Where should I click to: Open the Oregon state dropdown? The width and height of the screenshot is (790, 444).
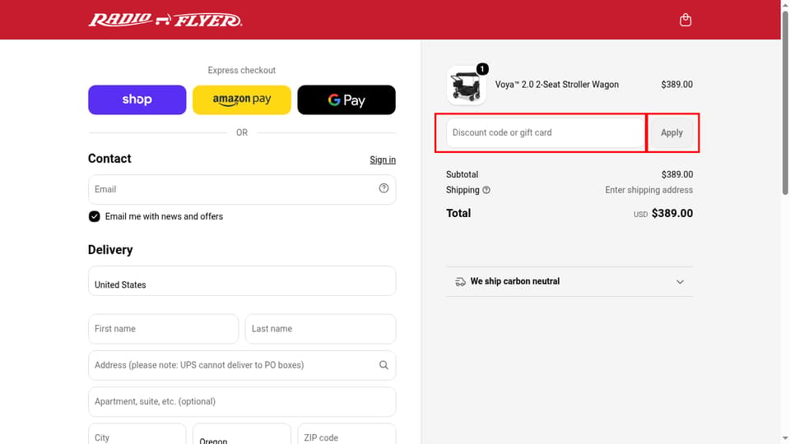[242, 436]
